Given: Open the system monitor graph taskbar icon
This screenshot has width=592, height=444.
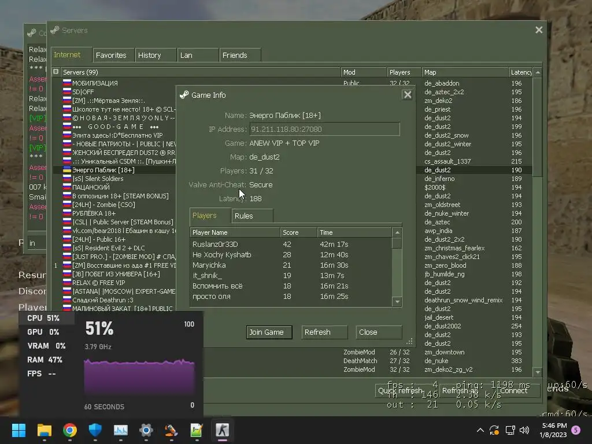Looking at the screenshot, I should pyautogui.click(x=121, y=430).
